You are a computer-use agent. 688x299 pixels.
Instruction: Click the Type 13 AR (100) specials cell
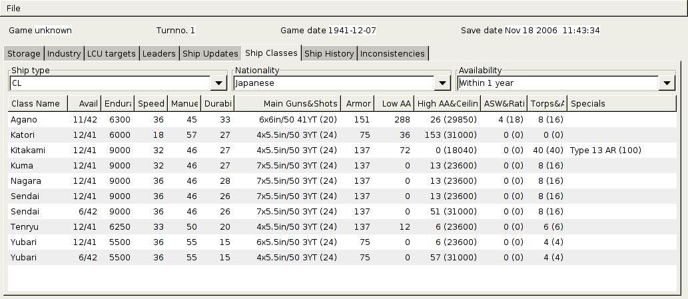tap(622, 150)
